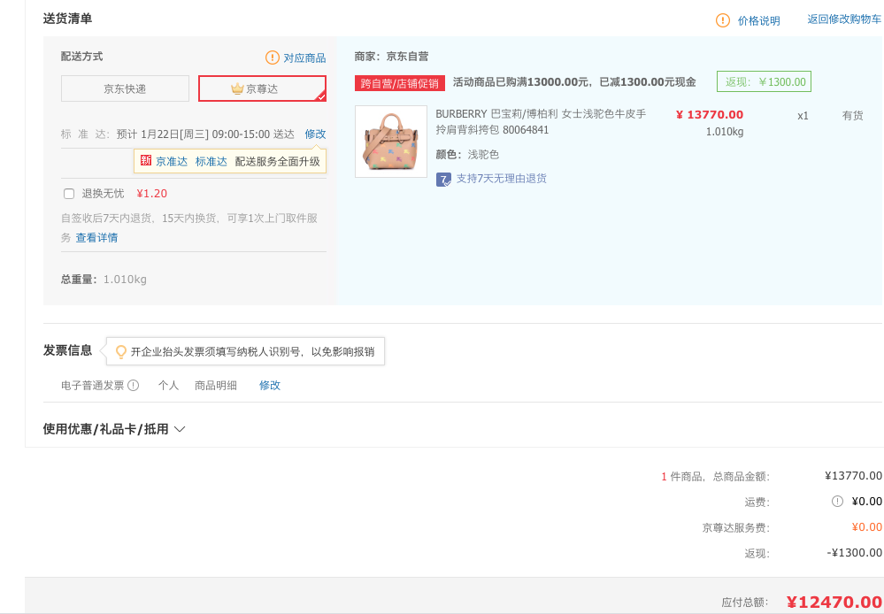Viewport: 884px width, 614px height.
Task: Click the 价格说明 orange info icon
Action: pos(722,20)
